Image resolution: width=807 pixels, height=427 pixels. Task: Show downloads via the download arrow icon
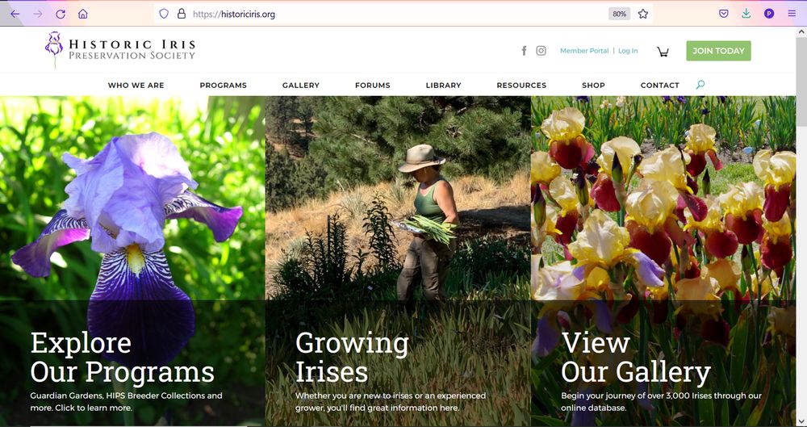point(746,14)
